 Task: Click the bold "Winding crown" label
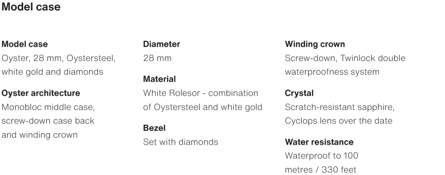tap(315, 44)
